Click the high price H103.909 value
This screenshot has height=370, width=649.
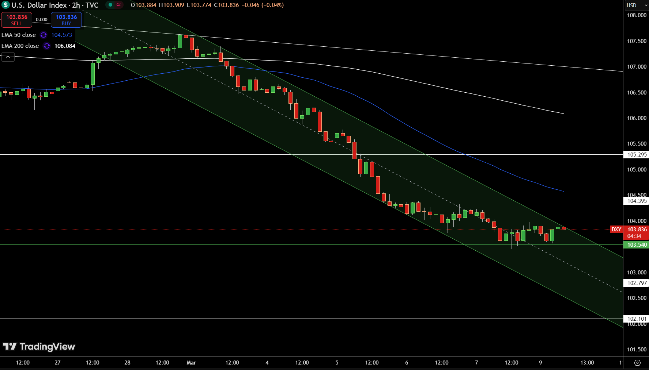[171, 5]
